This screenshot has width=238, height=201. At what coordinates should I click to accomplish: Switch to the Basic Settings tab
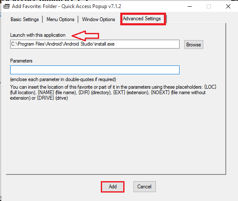[25, 19]
